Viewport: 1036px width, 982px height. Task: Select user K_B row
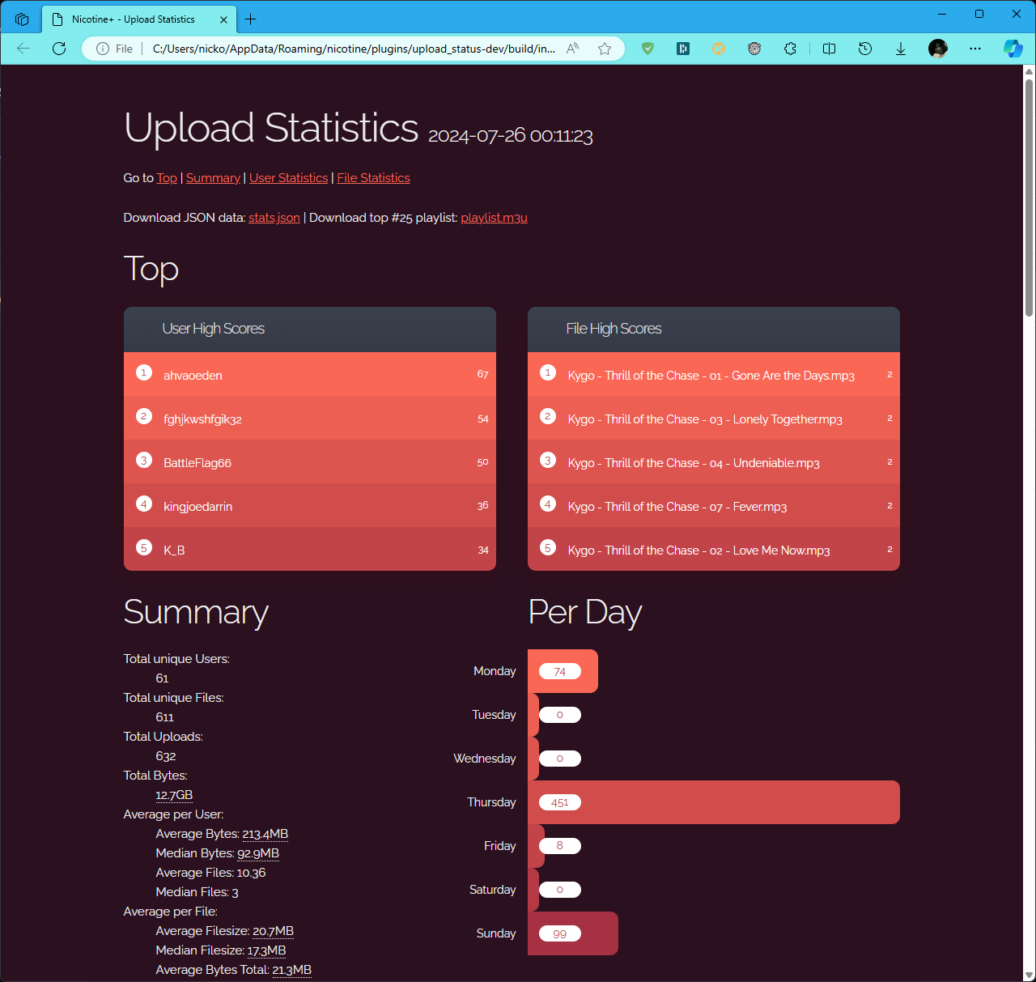[x=310, y=549]
